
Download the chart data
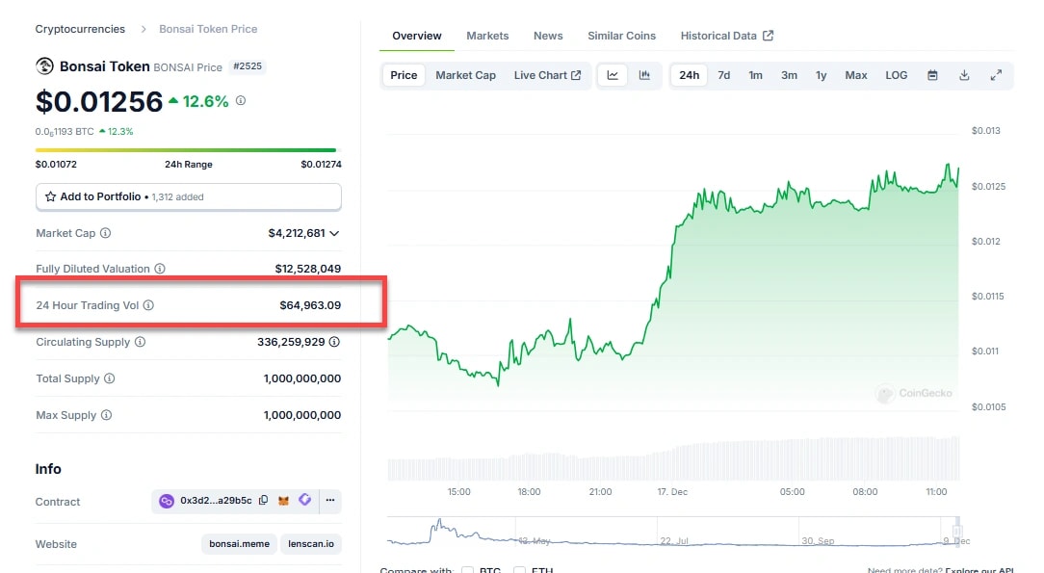click(964, 75)
